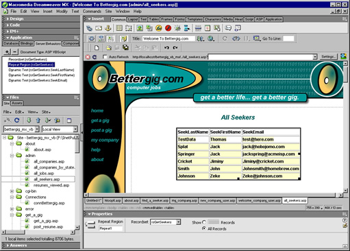Insert a Named Anchor with anchor icon
This screenshot has height=251, width=350.
[x=108, y=28]
